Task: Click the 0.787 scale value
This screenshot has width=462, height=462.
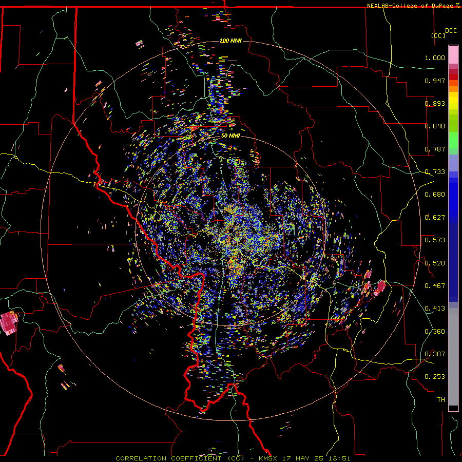Action: pyautogui.click(x=435, y=149)
